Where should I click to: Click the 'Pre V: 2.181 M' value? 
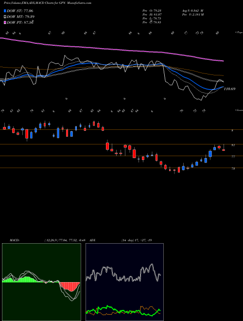pos(192,15)
